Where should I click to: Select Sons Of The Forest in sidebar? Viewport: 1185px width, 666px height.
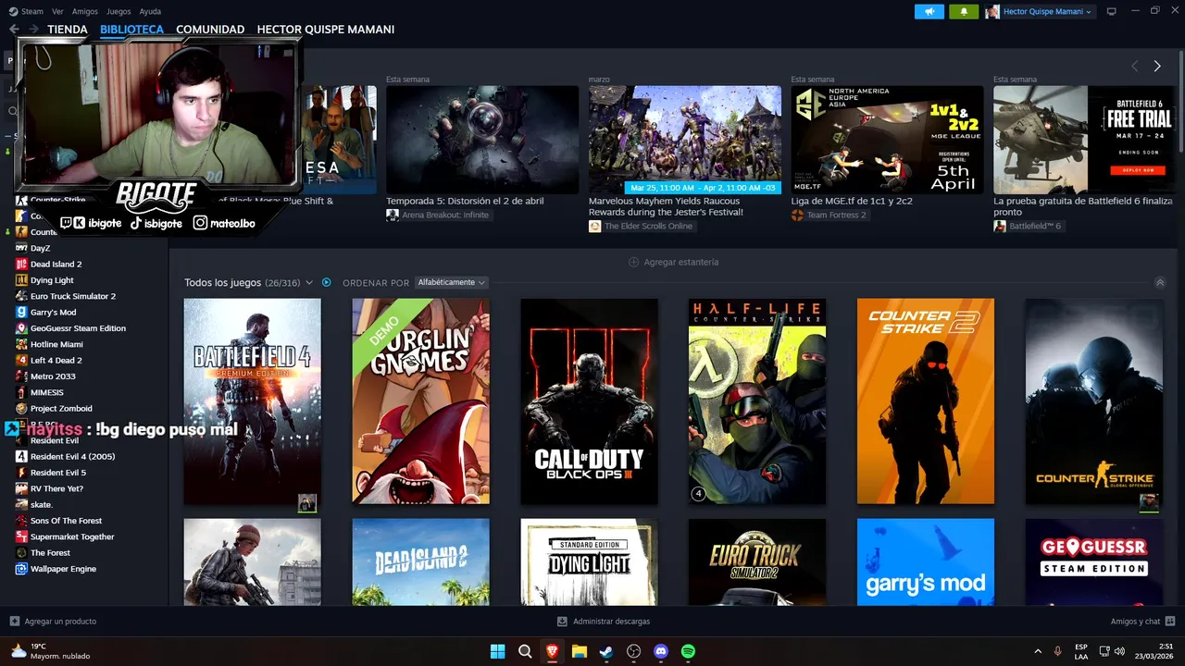(66, 521)
